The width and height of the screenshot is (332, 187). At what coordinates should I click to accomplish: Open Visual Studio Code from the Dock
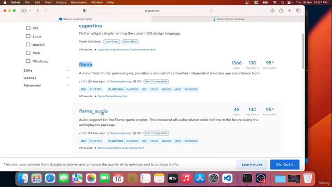(x=227, y=178)
